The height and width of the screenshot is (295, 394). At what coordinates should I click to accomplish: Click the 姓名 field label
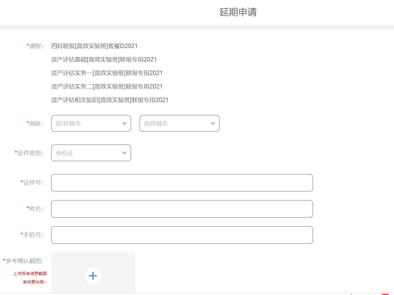coord(35,208)
